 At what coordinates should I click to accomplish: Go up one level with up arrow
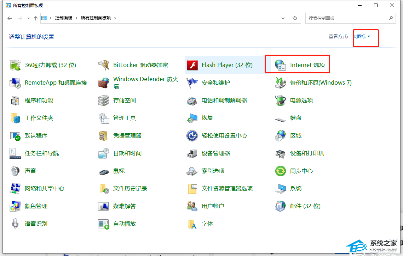point(35,18)
